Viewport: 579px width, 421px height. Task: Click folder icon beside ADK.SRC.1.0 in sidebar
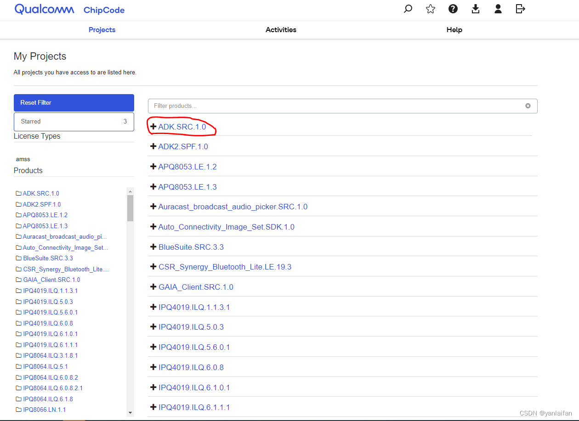click(19, 193)
